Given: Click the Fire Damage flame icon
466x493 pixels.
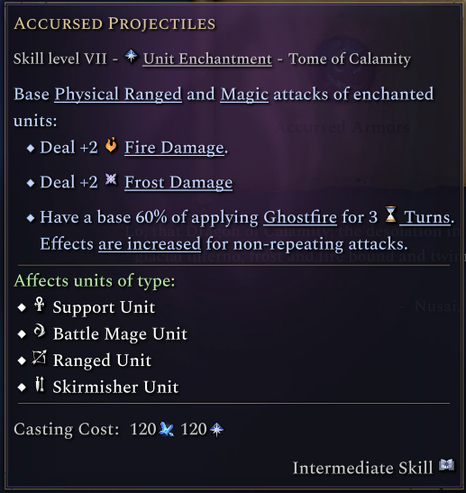Looking at the screenshot, I should point(111,145).
